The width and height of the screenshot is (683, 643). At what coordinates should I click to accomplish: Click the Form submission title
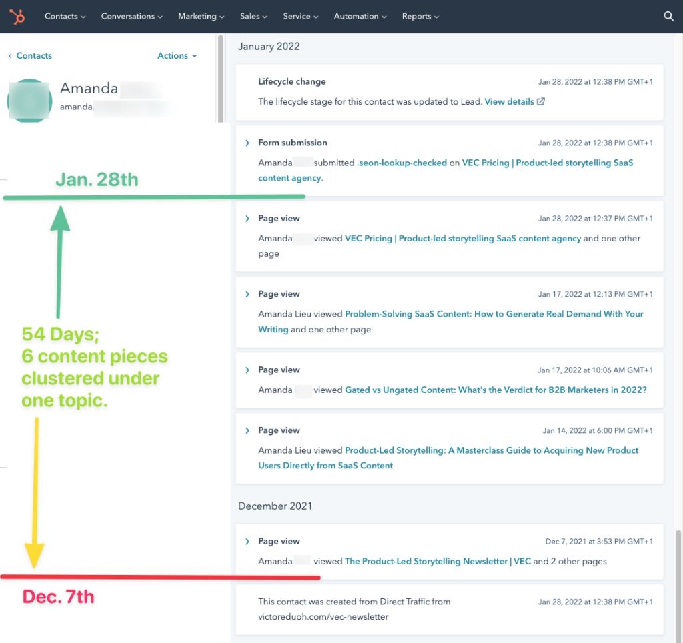click(292, 143)
